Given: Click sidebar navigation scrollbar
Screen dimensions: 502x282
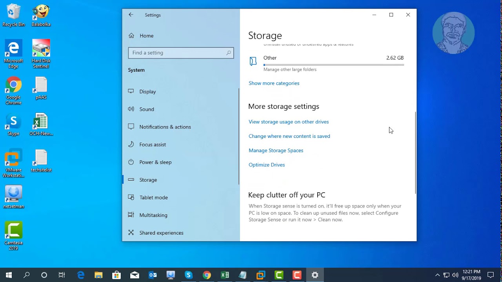Looking at the screenshot, I should [239, 136].
